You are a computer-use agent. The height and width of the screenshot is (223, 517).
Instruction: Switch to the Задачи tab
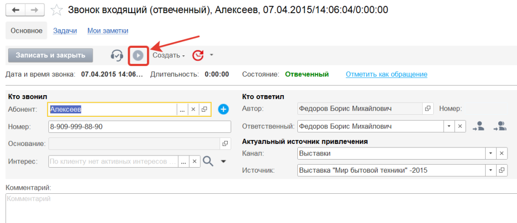tap(65, 31)
